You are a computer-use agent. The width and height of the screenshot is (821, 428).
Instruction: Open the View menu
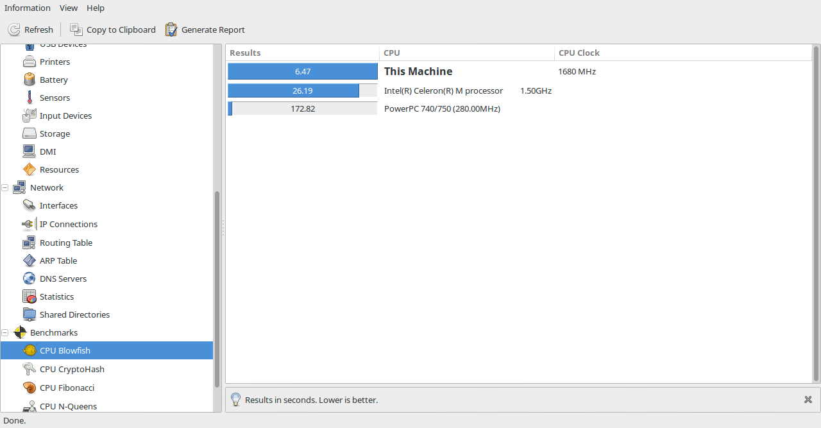69,8
